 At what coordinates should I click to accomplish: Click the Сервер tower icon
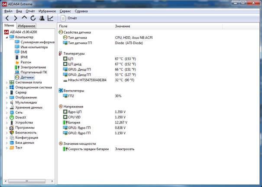(x=12, y=92)
